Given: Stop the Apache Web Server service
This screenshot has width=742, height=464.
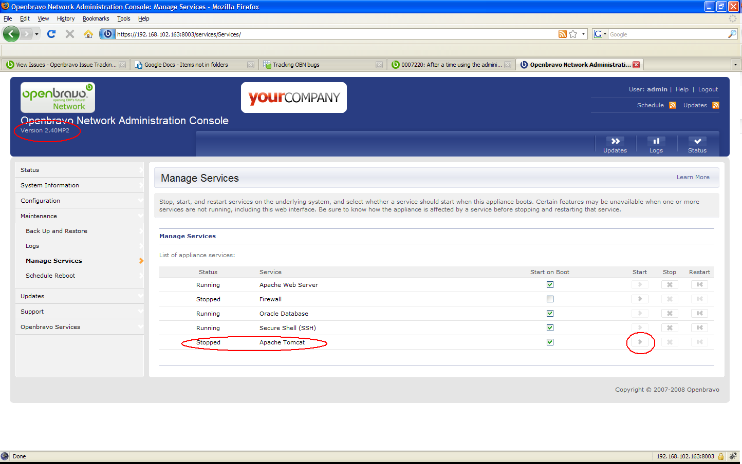Looking at the screenshot, I should pos(670,285).
